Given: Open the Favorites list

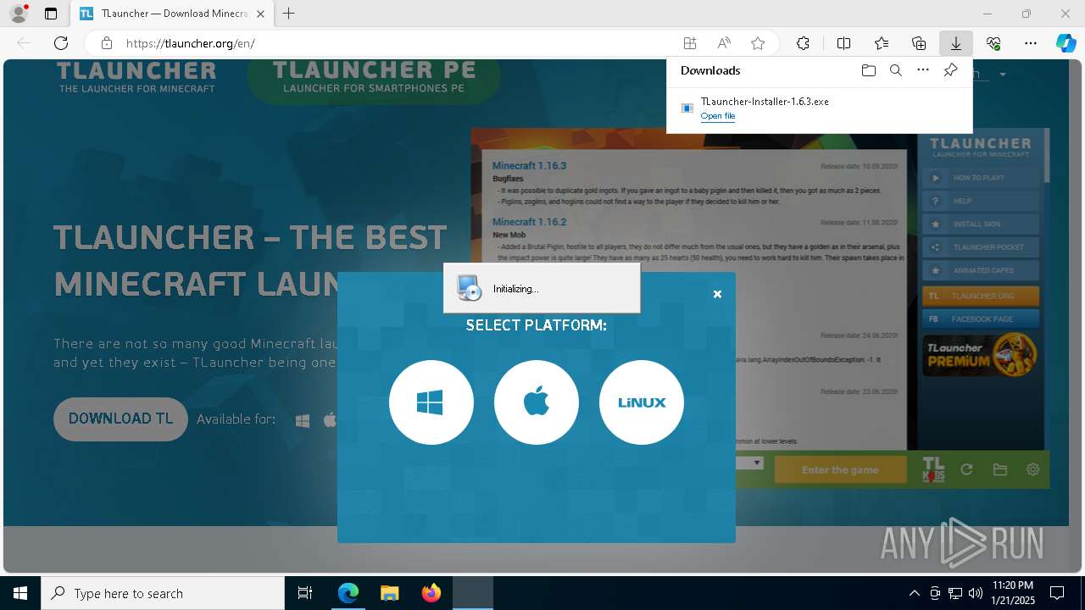Looking at the screenshot, I should [882, 43].
